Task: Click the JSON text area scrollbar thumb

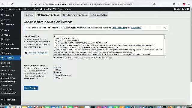Action: [x=165, y=37]
